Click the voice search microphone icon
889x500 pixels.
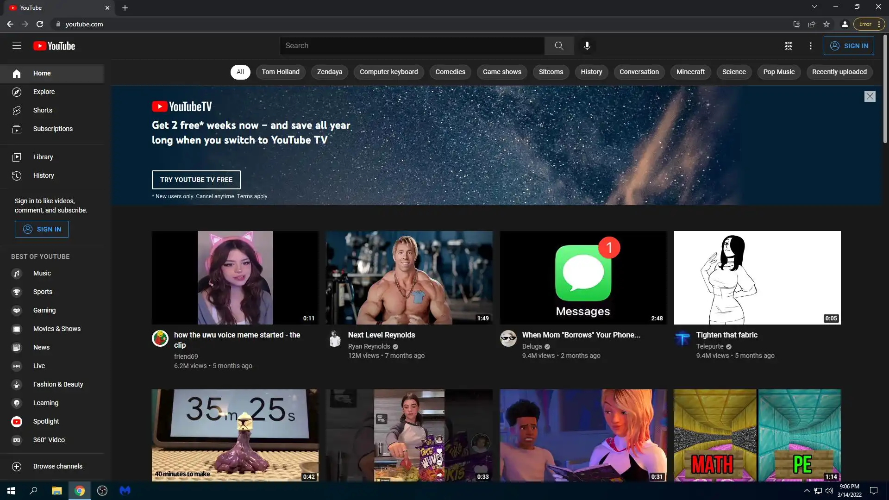click(x=587, y=46)
